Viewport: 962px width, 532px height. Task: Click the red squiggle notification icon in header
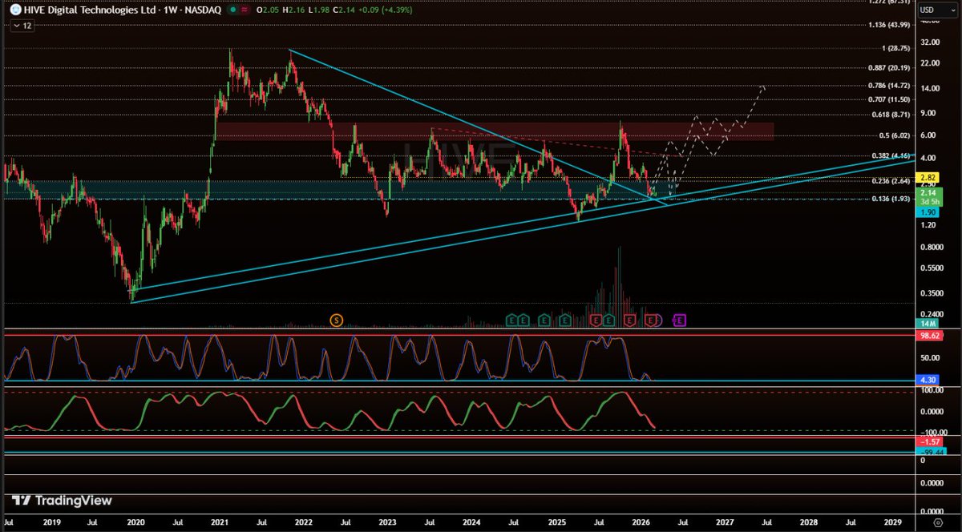245,10
